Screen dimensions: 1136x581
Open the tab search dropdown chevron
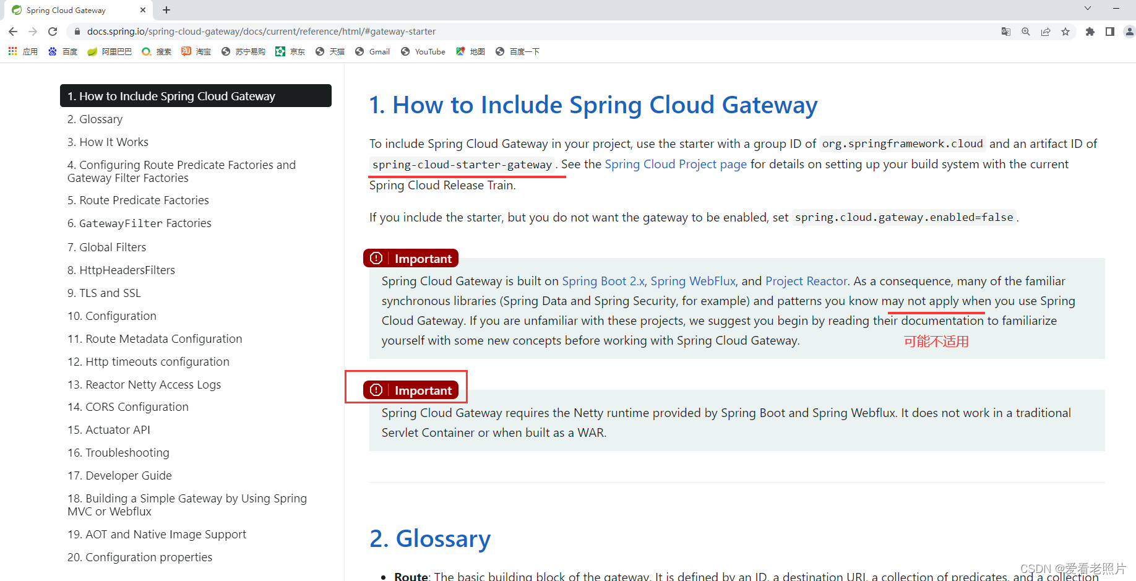(1088, 8)
